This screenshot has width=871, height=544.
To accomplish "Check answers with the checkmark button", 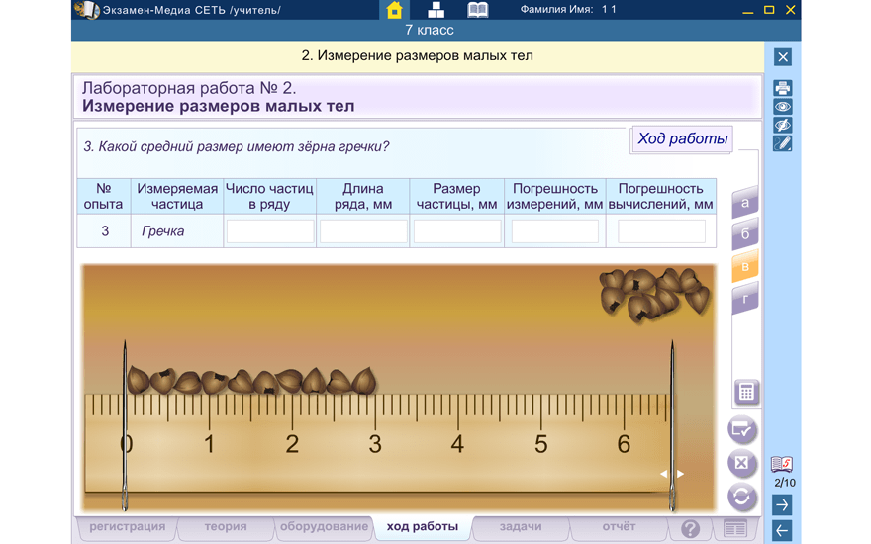I will 742,429.
